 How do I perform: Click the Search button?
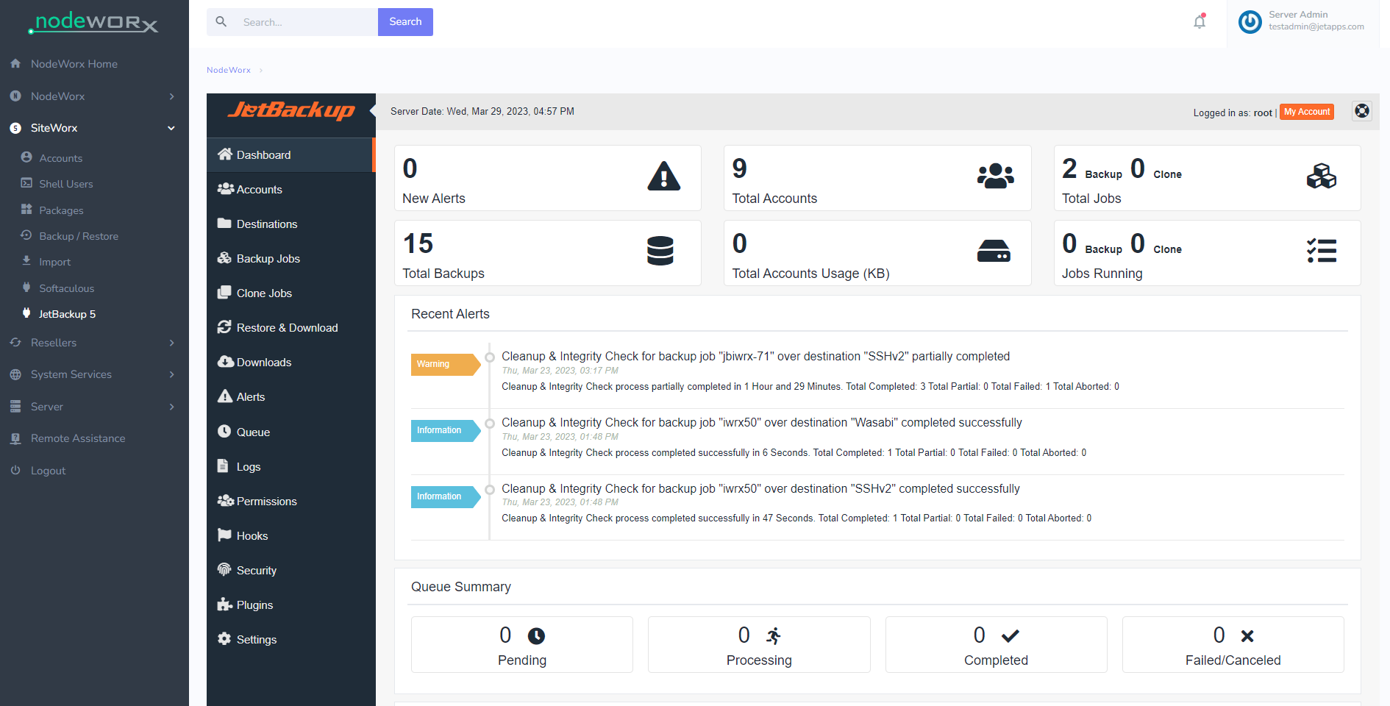(x=405, y=22)
